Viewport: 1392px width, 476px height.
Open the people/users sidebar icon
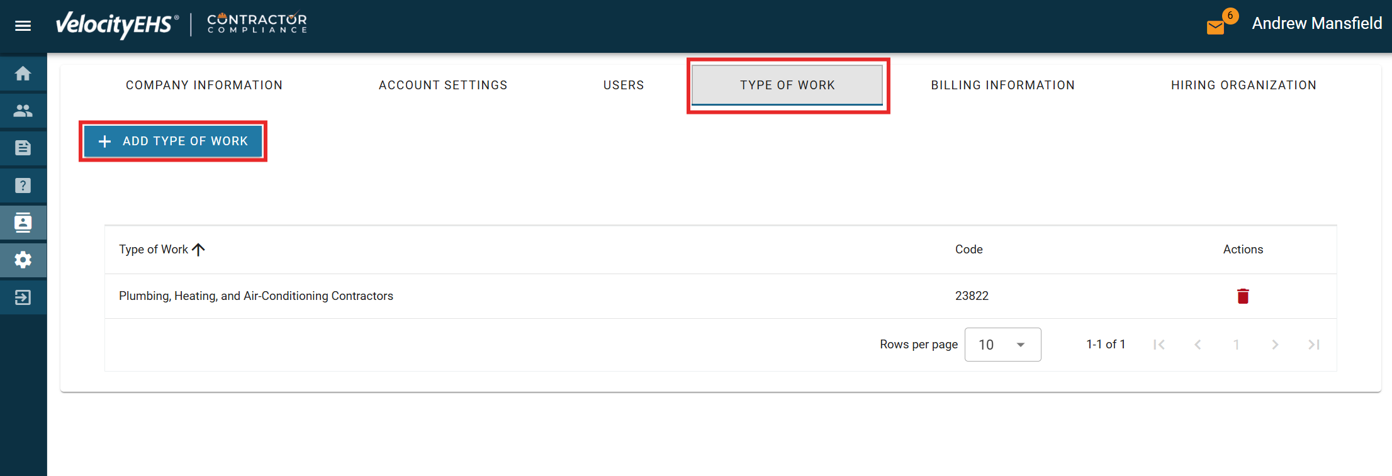coord(23,111)
